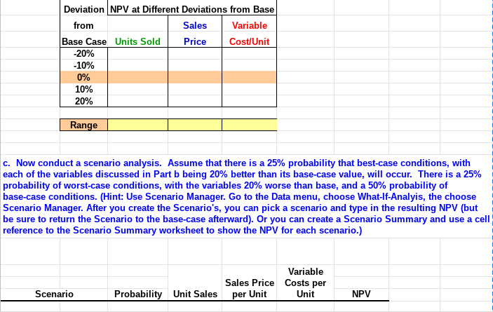Viewport: 493px width, 312px height.
Task: Click the blue 'Price' header cell
Action: click(x=195, y=41)
